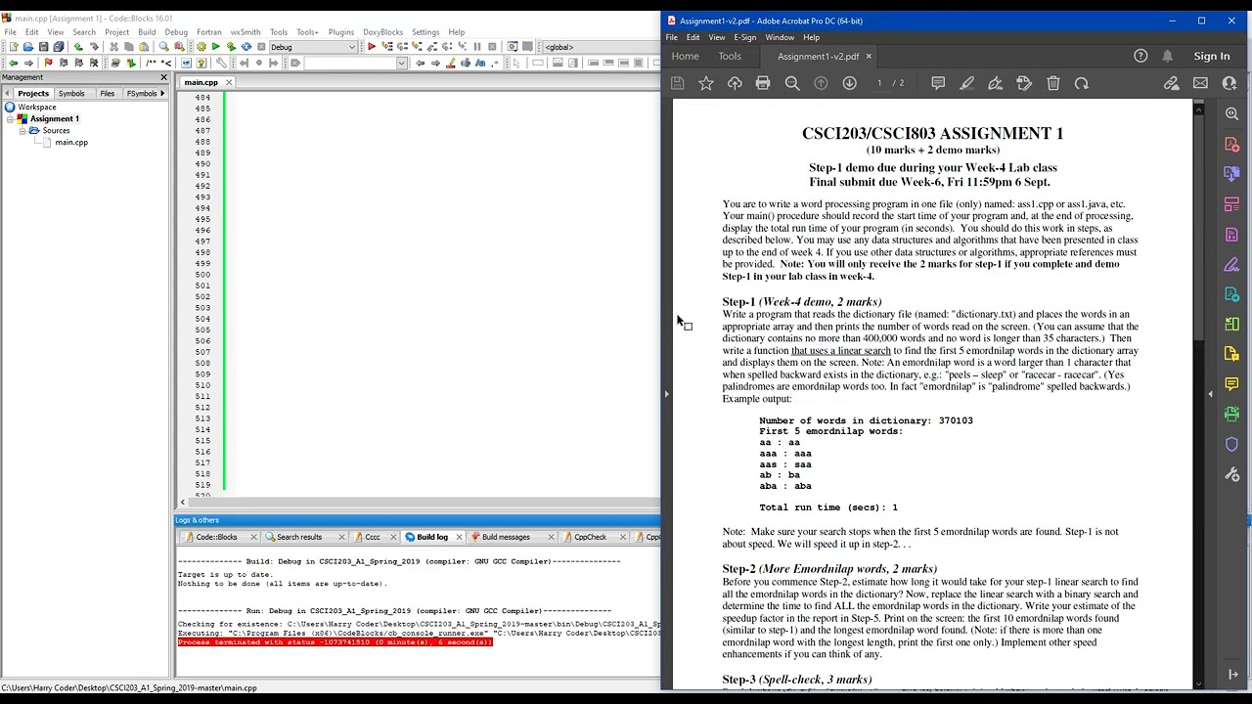This screenshot has width=1252, height=704.
Task: Open the Search results log tab
Action: coord(299,537)
